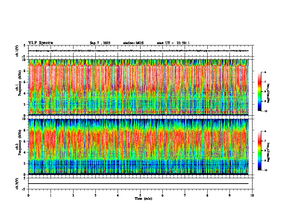The image size is (284, 219).
Task: Click the ch.1 "Frequency (kHz)" axis label
Action: coord(20,83)
